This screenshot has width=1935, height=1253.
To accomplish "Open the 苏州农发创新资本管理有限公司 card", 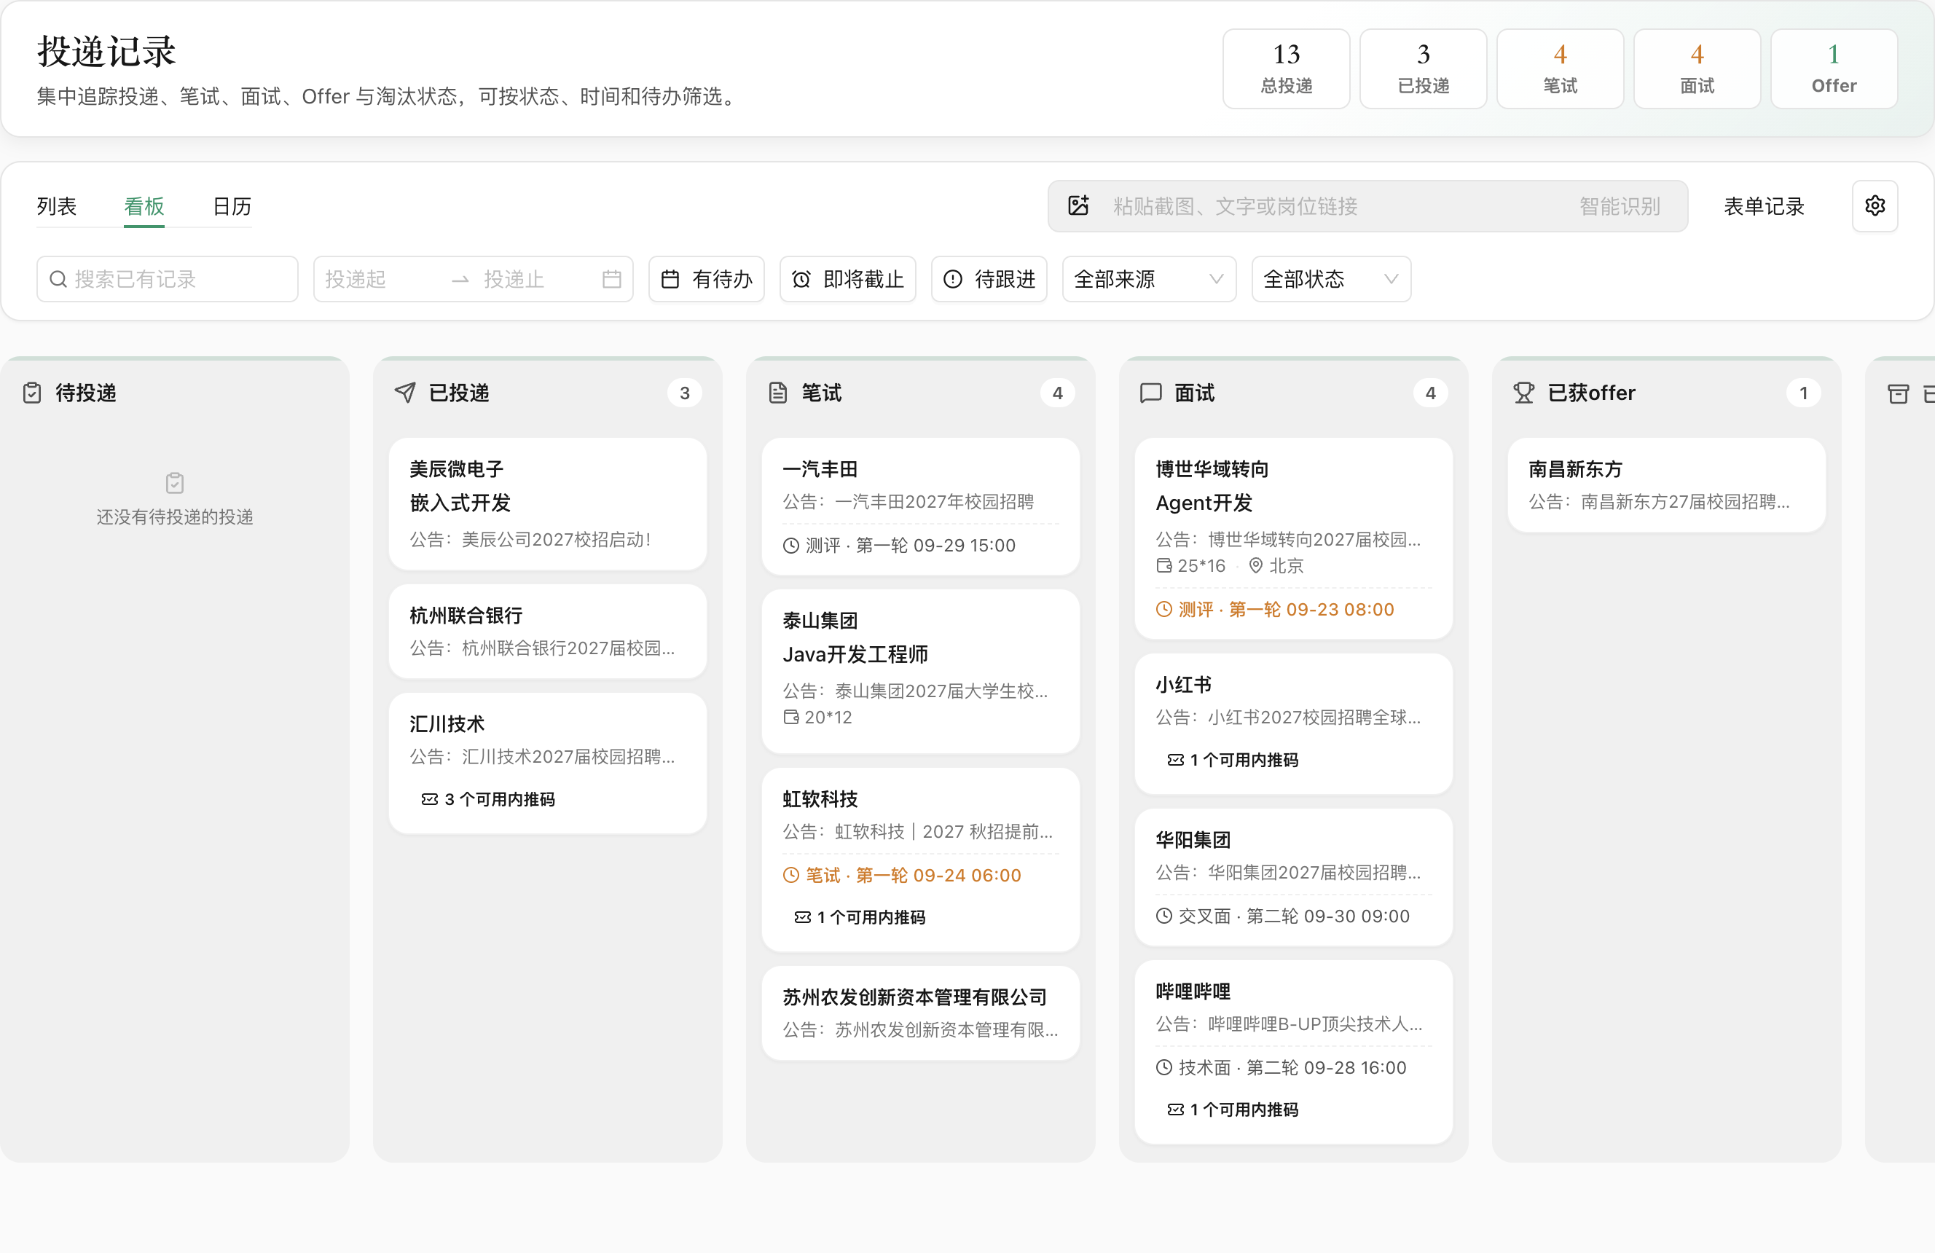I will coord(920,1013).
